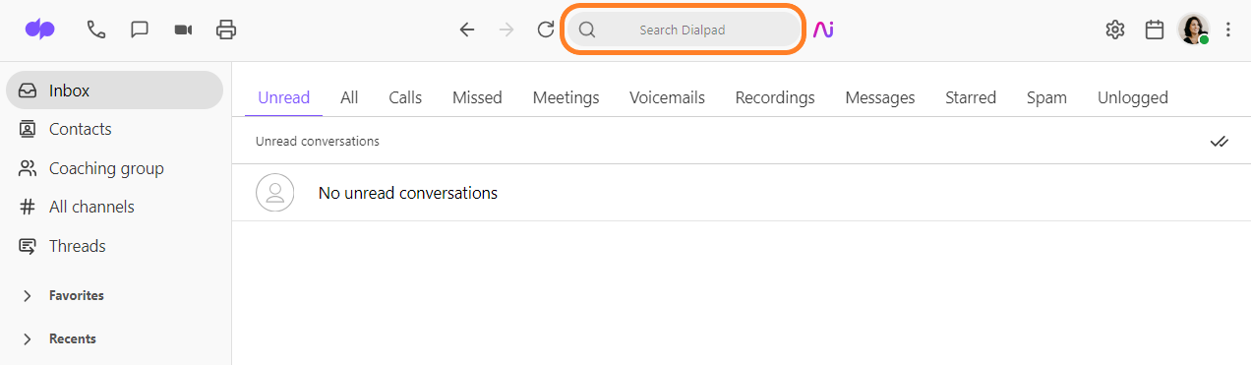This screenshot has height=365, width=1251.
Task: Open the three-dot more options menu
Action: tap(1227, 30)
